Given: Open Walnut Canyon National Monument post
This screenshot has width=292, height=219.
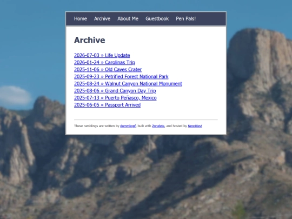Looking at the screenshot, I should coord(128,84).
